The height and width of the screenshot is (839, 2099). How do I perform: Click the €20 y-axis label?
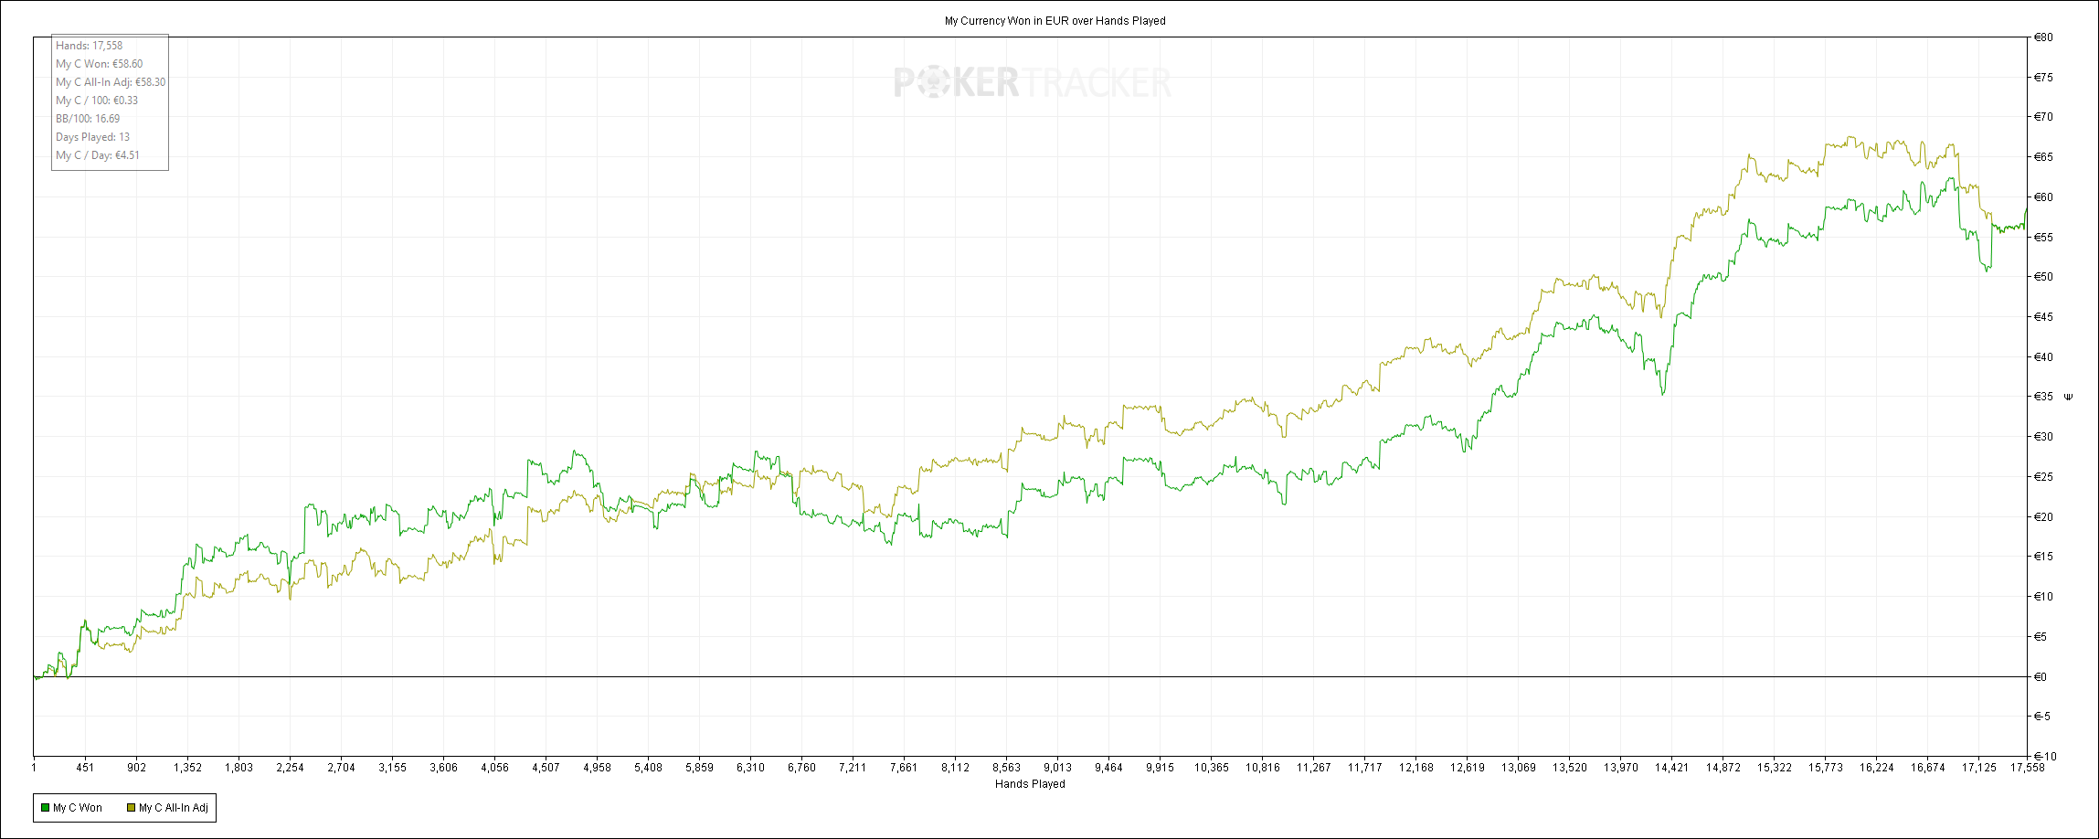pyautogui.click(x=2042, y=517)
